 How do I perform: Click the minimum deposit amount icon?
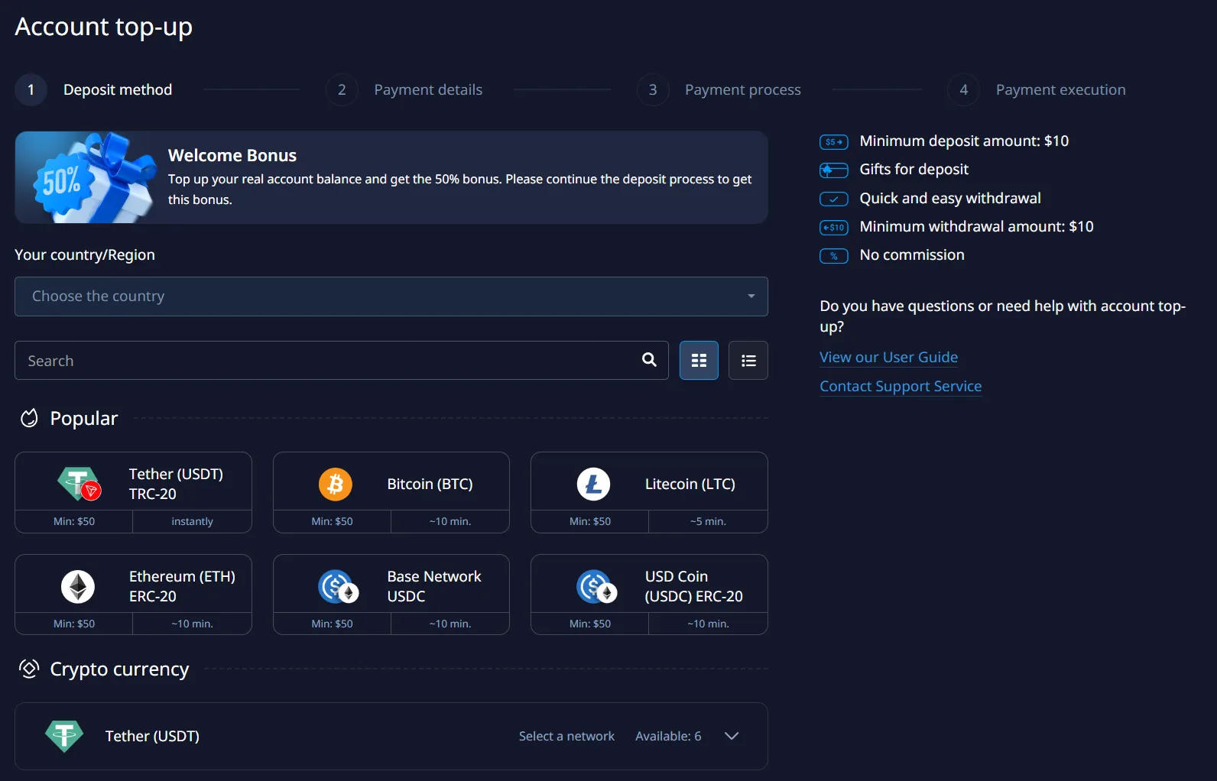833,141
